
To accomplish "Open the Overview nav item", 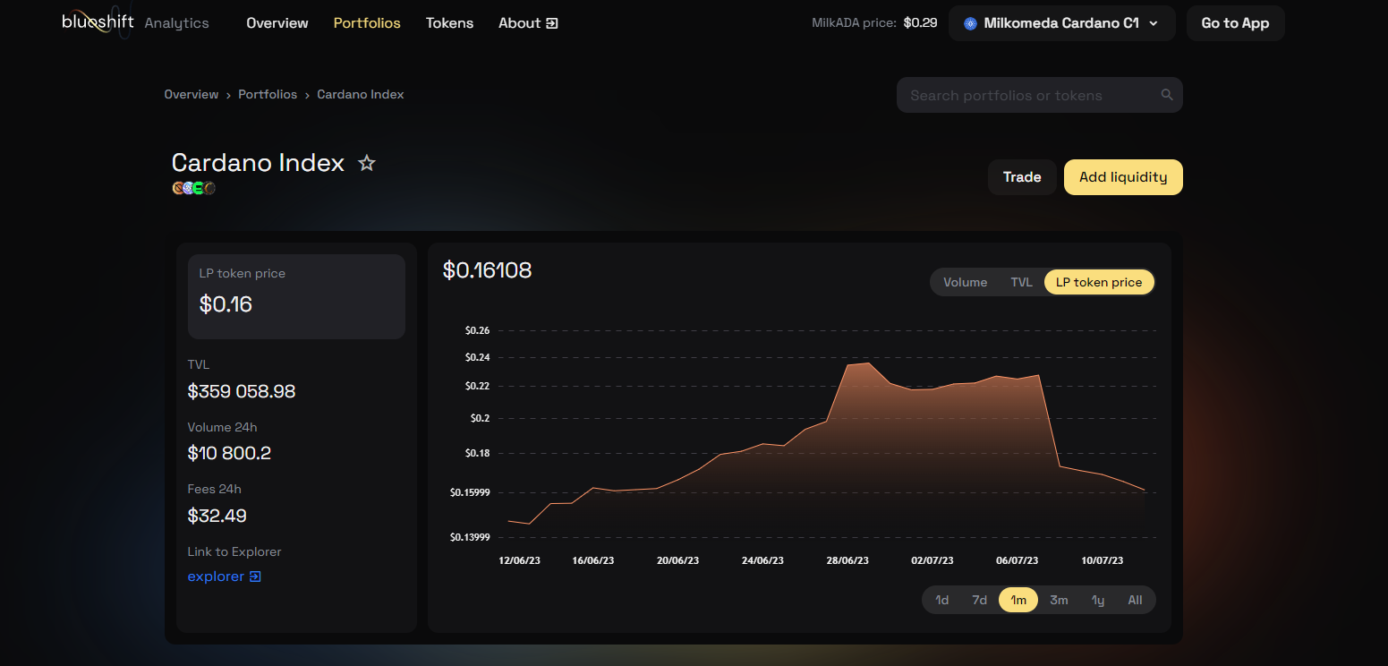I will tap(277, 23).
